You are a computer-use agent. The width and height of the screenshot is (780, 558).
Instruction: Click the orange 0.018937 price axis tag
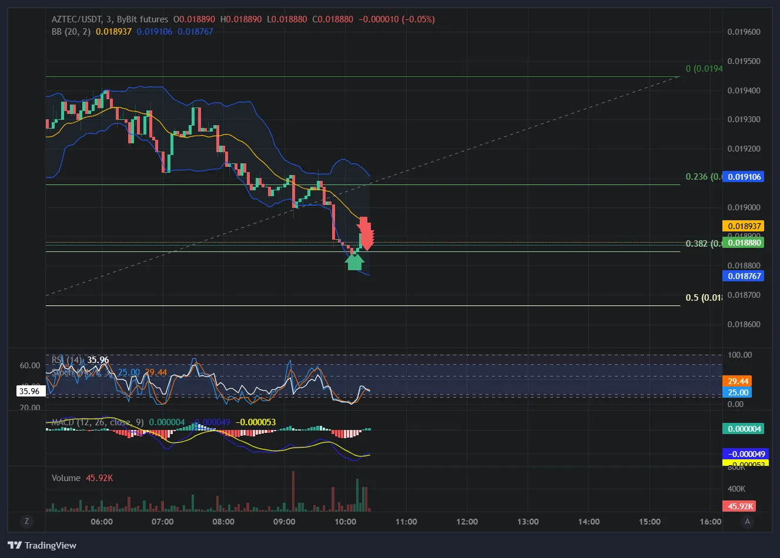click(x=744, y=226)
